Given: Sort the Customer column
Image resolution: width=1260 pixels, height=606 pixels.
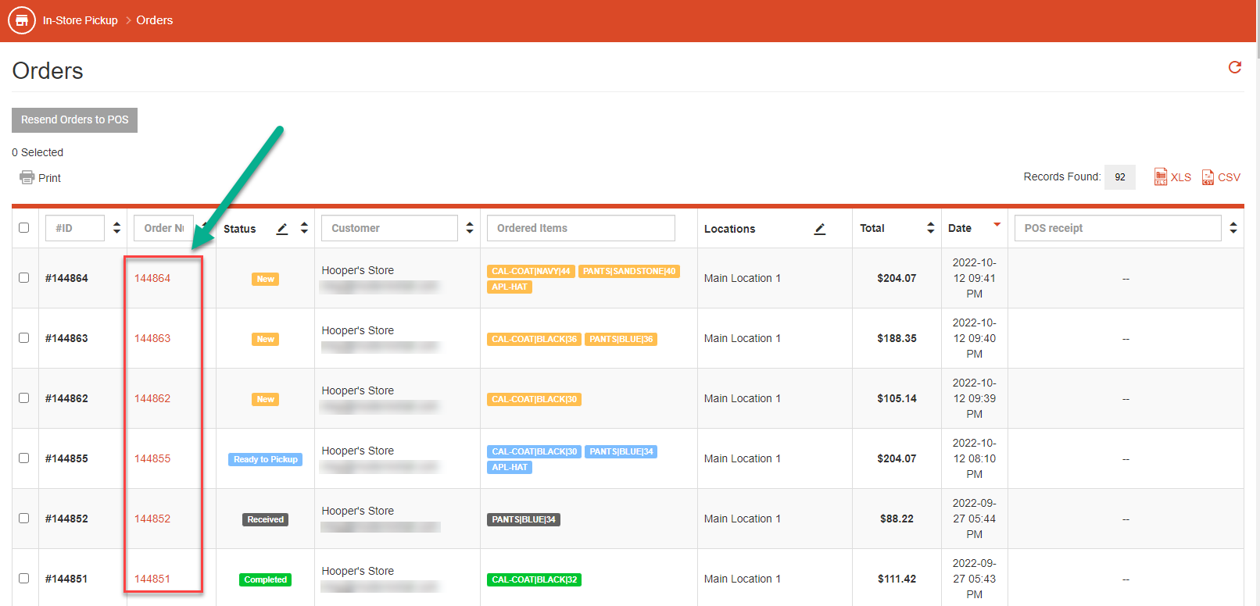Looking at the screenshot, I should [470, 228].
